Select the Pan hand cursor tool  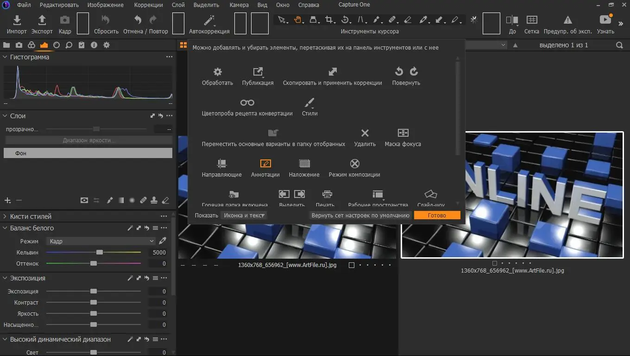[x=297, y=20]
